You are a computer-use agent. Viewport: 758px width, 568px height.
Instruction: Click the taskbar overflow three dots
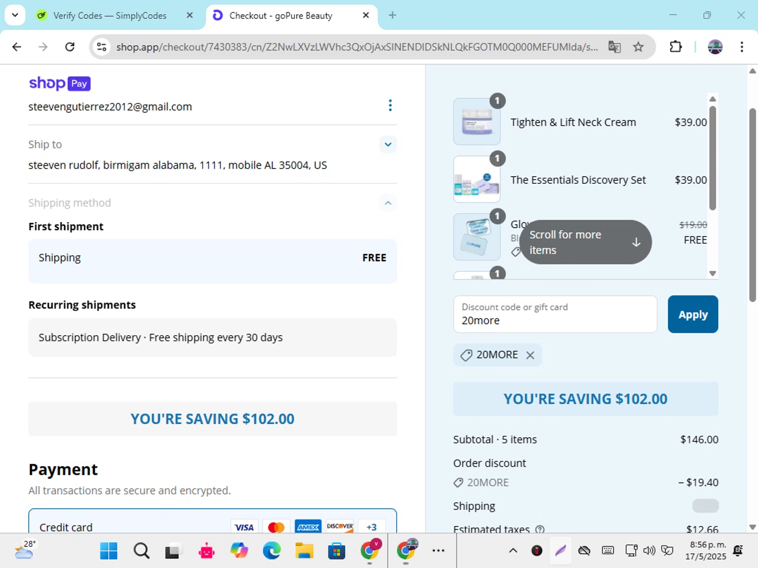click(438, 551)
